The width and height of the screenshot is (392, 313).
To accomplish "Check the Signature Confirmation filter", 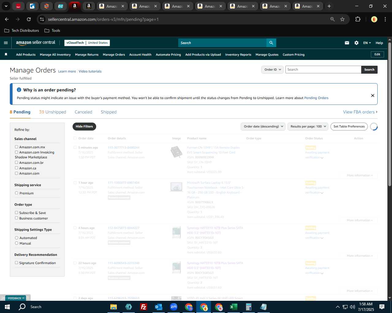I will pyautogui.click(x=17, y=263).
